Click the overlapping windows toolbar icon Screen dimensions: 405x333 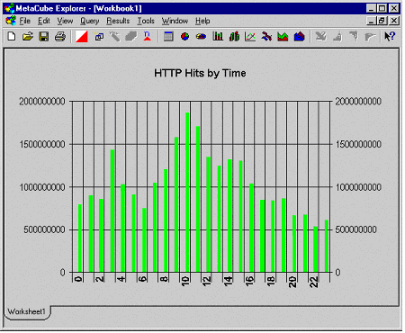[99, 37]
